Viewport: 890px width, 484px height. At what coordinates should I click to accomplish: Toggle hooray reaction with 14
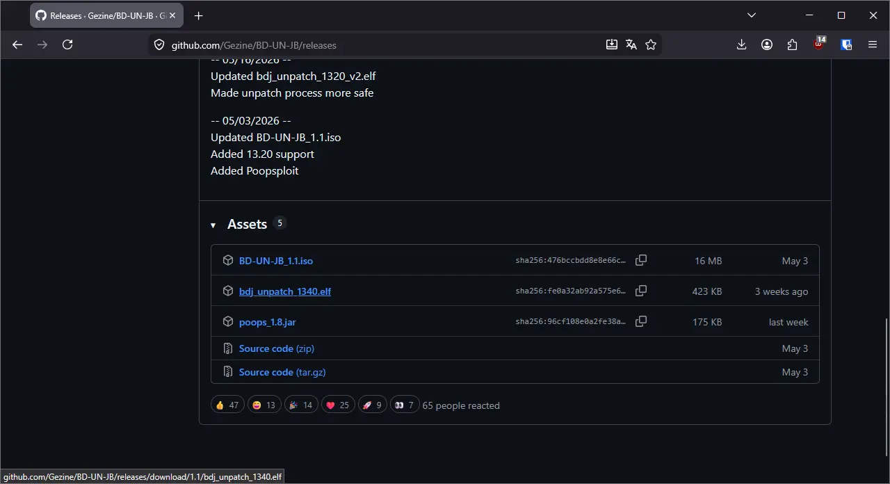pos(301,405)
